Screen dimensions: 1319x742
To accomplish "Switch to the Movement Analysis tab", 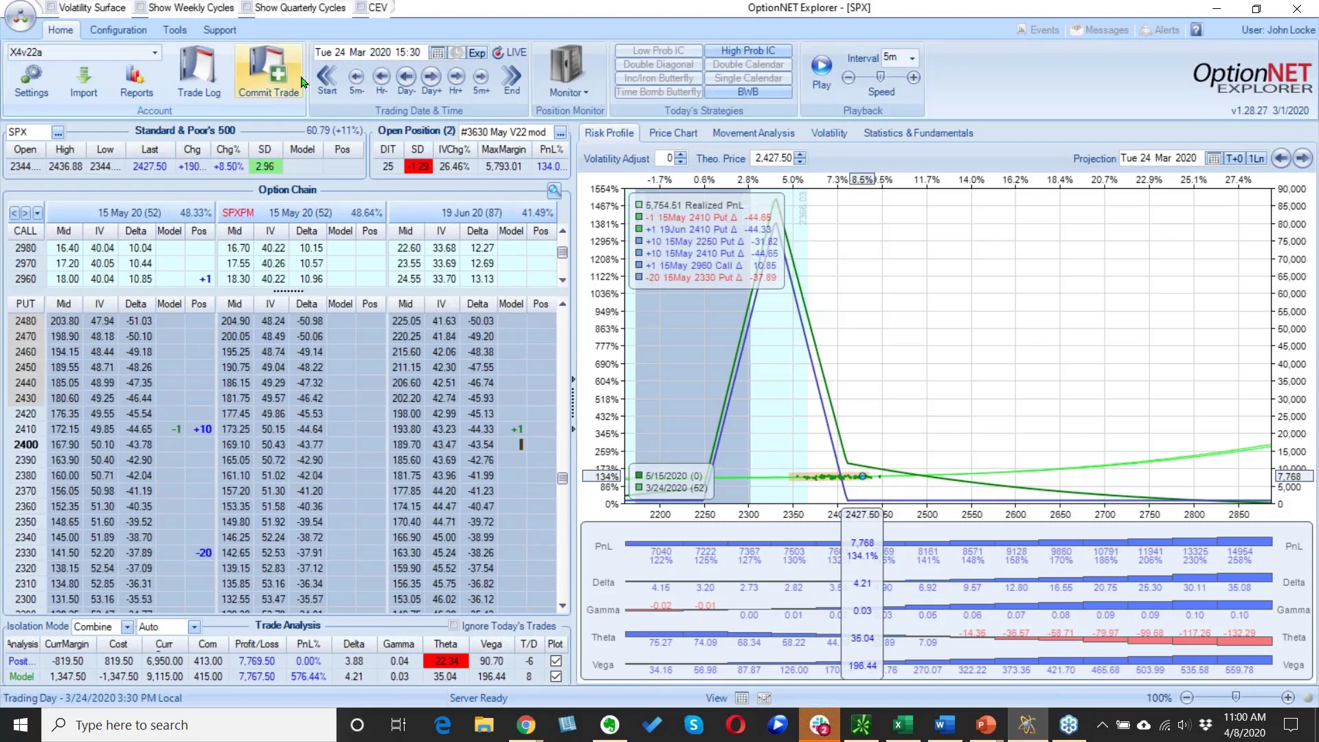I will [x=753, y=133].
